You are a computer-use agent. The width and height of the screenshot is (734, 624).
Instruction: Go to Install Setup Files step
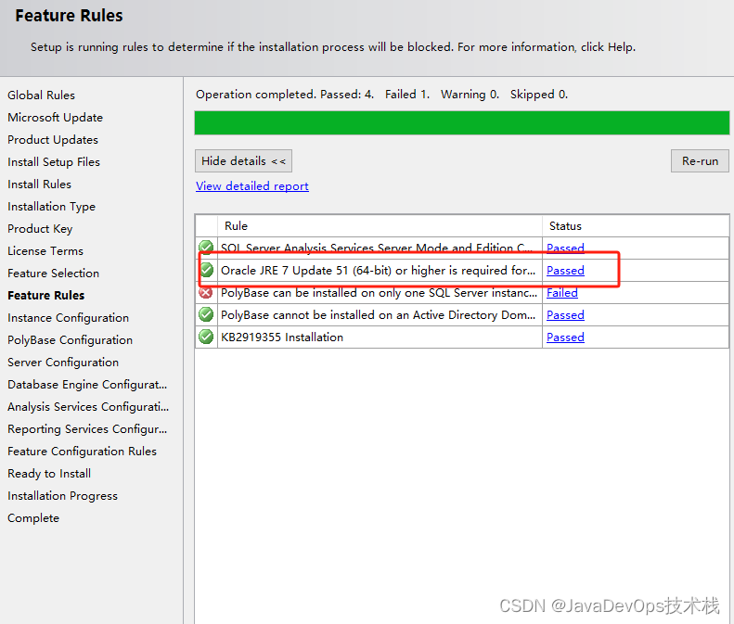[54, 162]
